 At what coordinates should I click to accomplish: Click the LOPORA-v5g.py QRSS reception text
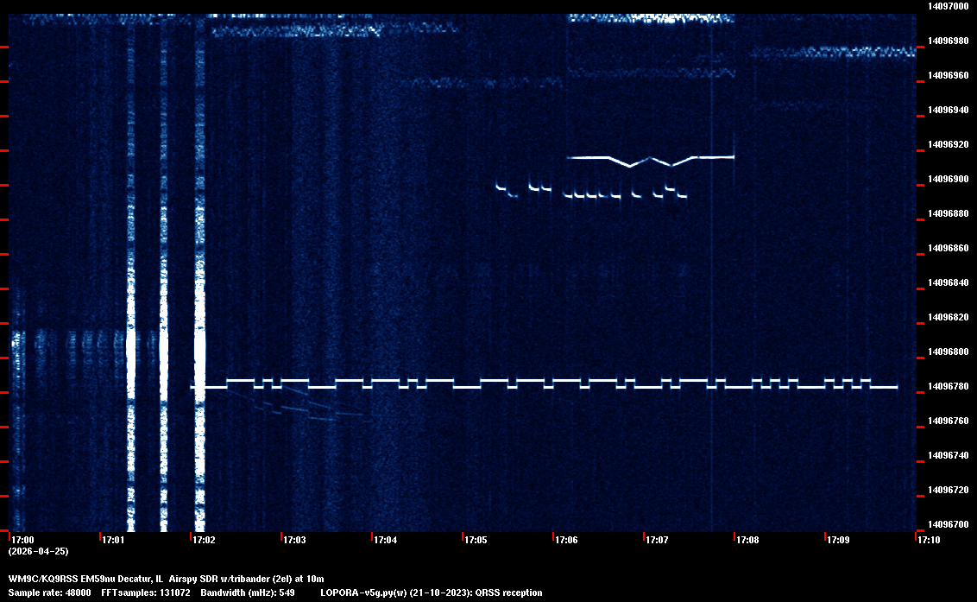(431, 592)
